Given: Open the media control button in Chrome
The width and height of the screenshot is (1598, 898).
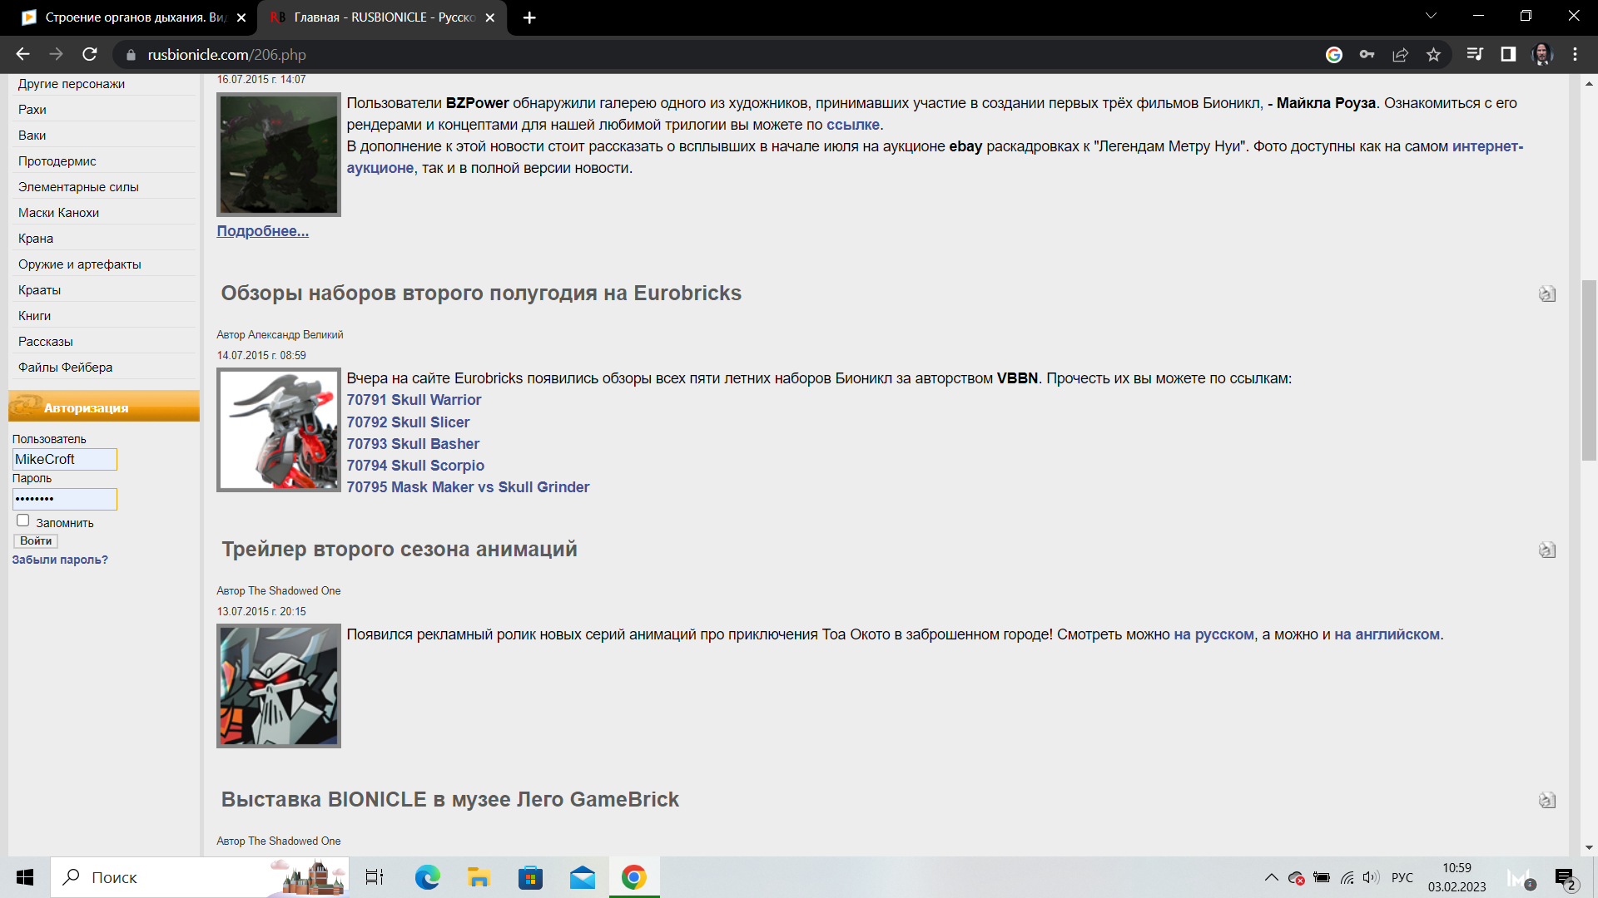Looking at the screenshot, I should [x=1475, y=55].
